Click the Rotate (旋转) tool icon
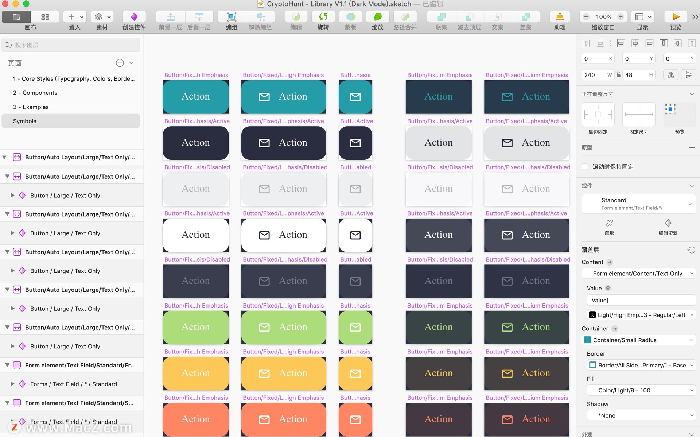Screen dimensions: 700x437 [x=323, y=17]
